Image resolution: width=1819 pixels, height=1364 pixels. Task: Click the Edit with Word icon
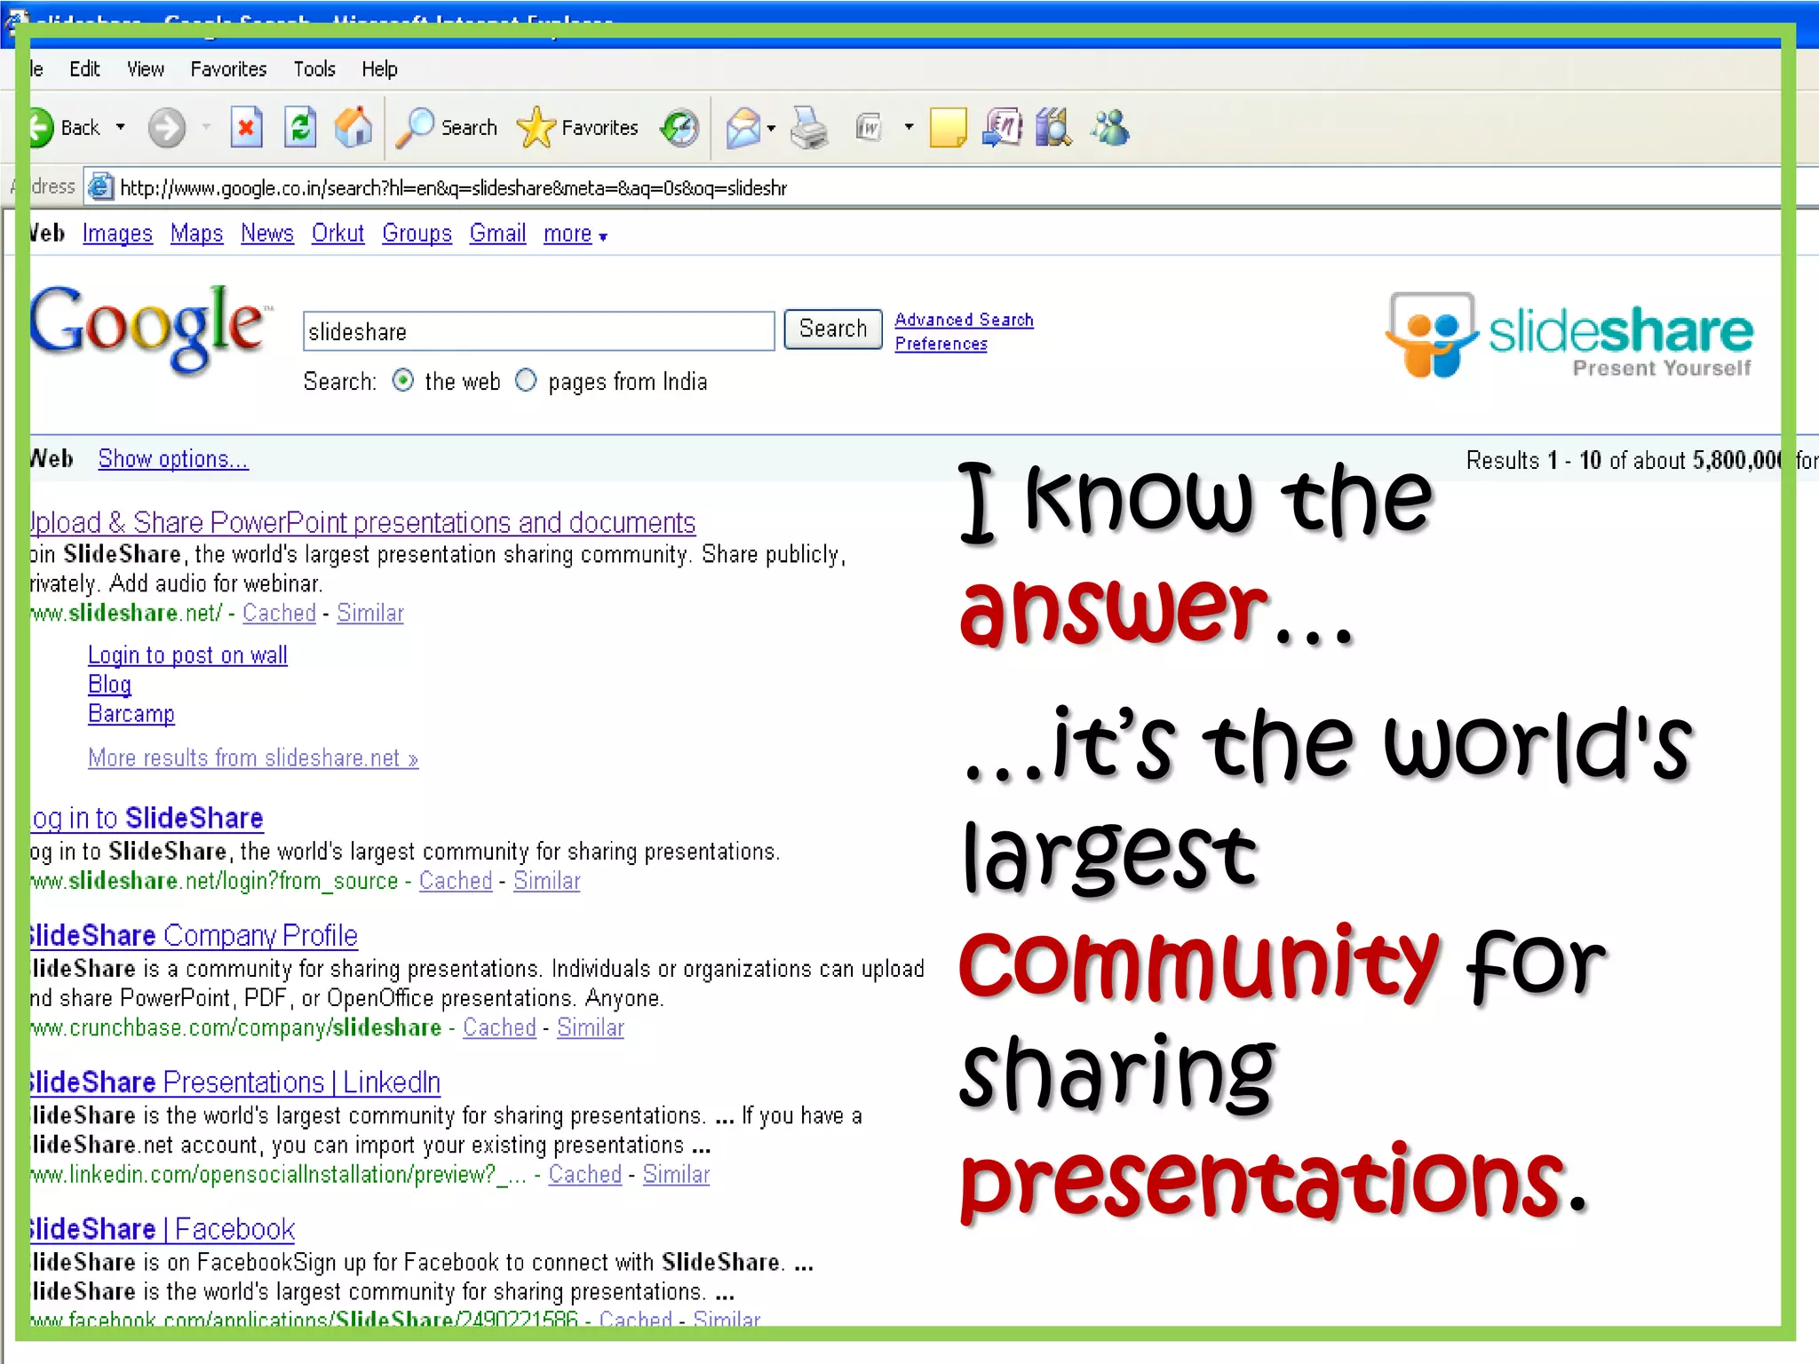pyautogui.click(x=868, y=128)
